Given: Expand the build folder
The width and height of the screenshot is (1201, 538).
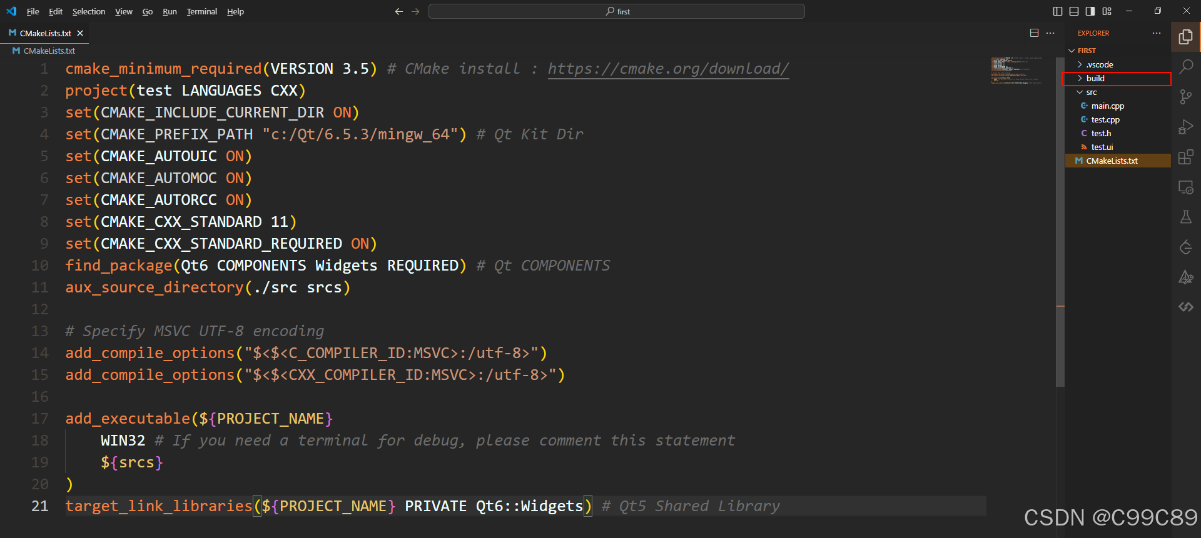Looking at the screenshot, I should 1118,78.
